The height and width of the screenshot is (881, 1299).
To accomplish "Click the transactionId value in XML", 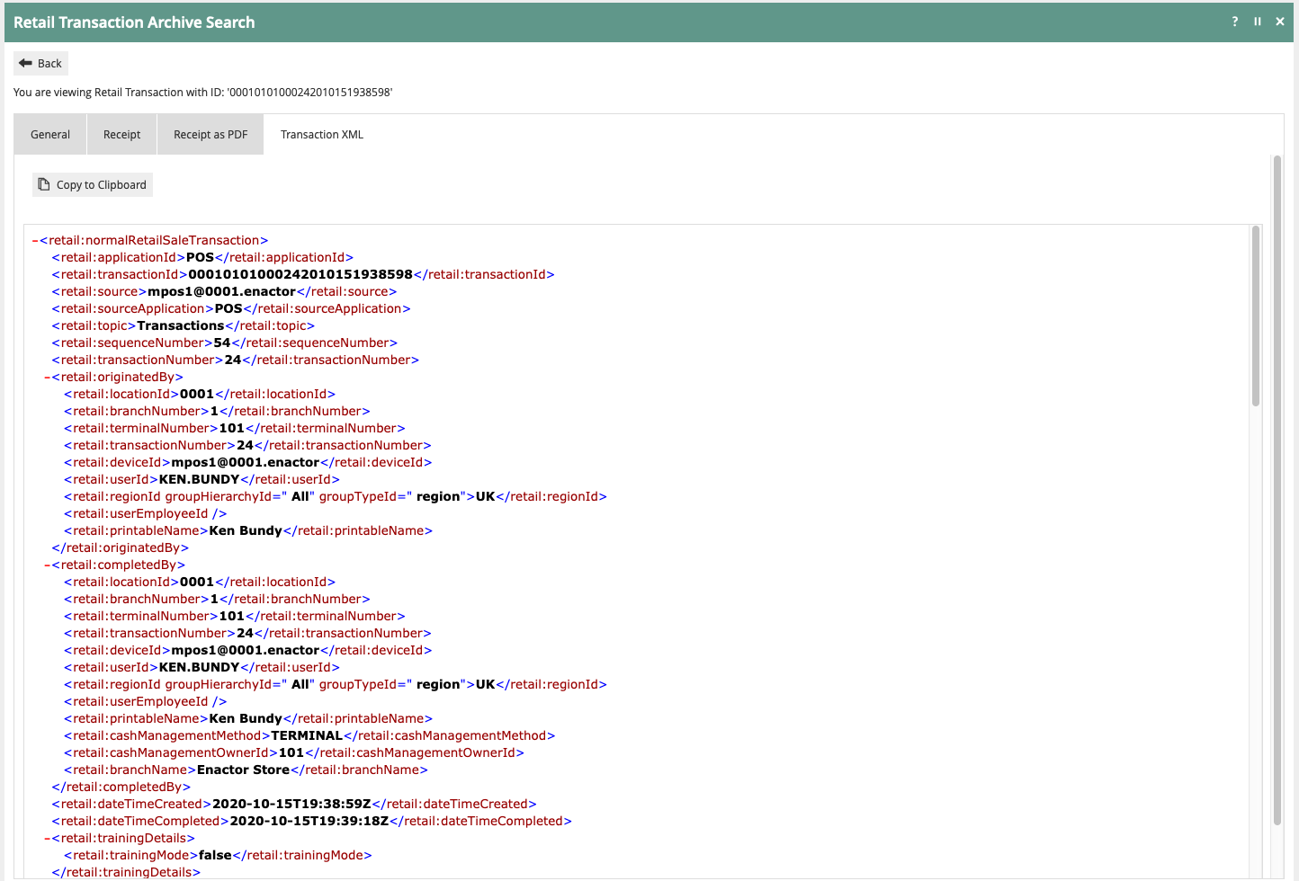I will [x=300, y=274].
